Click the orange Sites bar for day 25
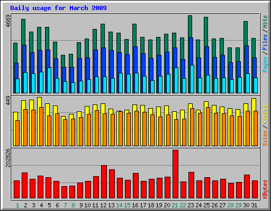The height and width of the screenshot is (211, 271). coord(208,127)
